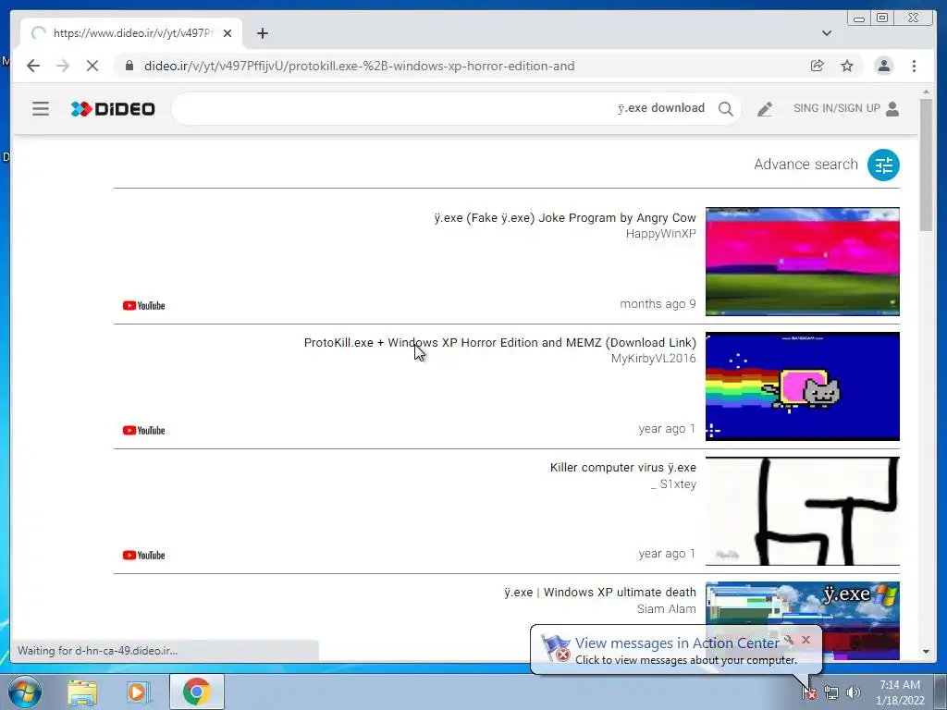Share this page icon in address bar
Screen dimensions: 947x710
click(x=818, y=66)
